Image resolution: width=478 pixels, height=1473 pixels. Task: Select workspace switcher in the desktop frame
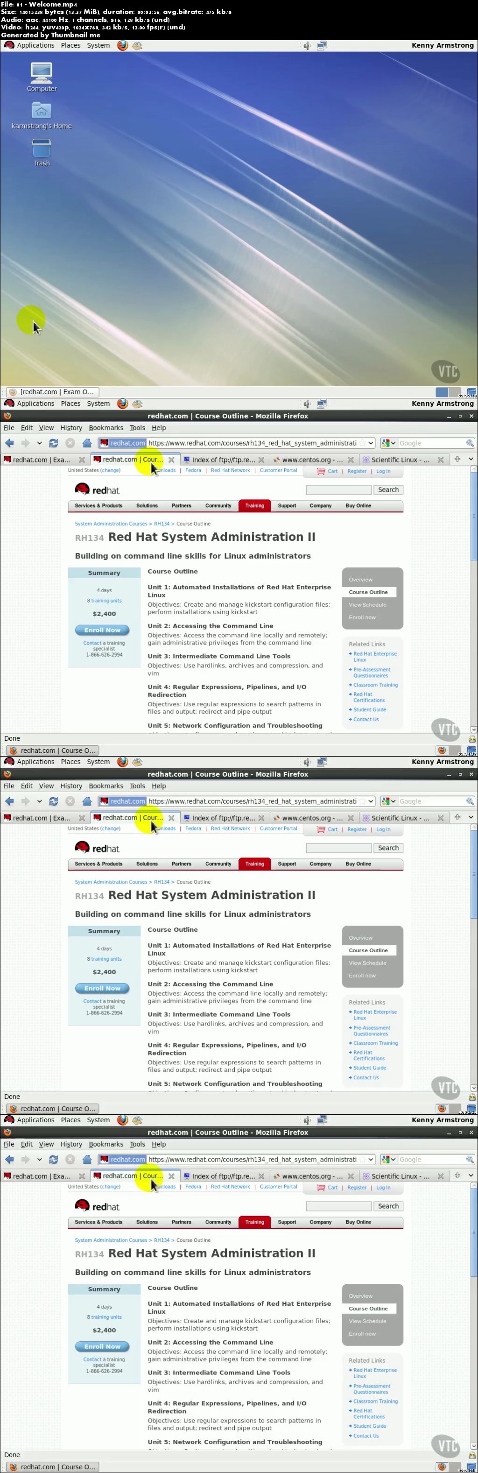(448, 392)
